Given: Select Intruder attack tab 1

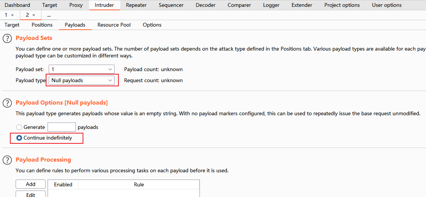Looking at the screenshot, I should (6, 15).
